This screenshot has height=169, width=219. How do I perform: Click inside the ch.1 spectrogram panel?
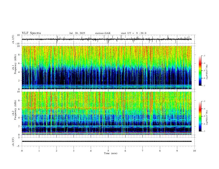point(106,67)
